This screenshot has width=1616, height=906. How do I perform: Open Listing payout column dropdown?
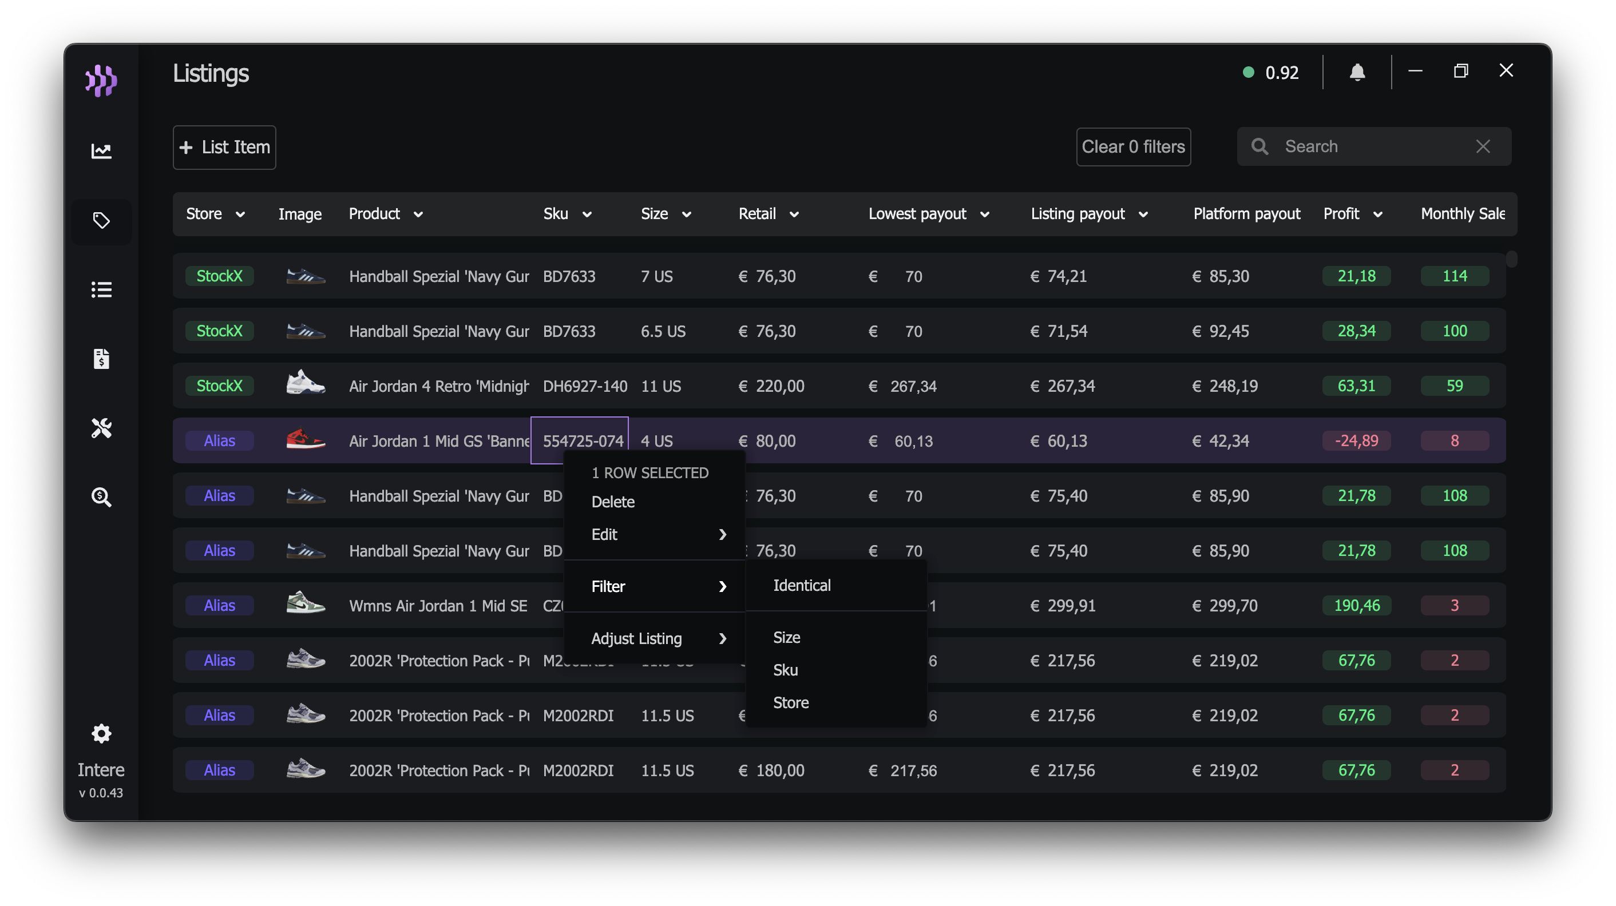point(1143,214)
